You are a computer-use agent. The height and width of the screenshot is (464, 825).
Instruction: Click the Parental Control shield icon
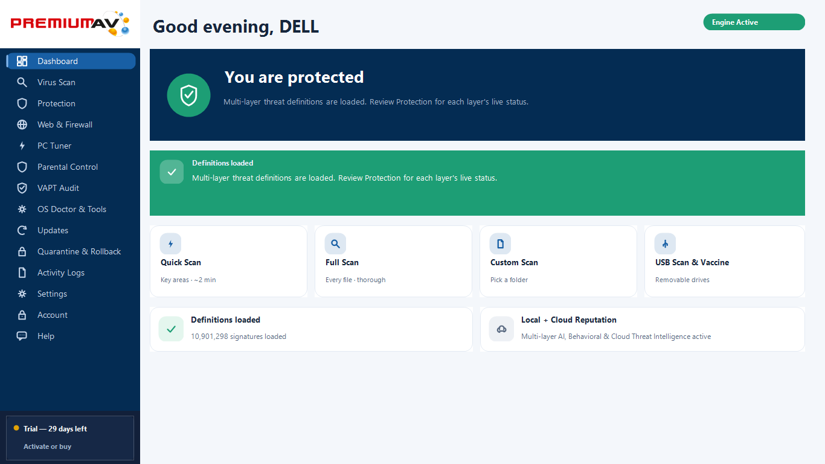pos(22,167)
